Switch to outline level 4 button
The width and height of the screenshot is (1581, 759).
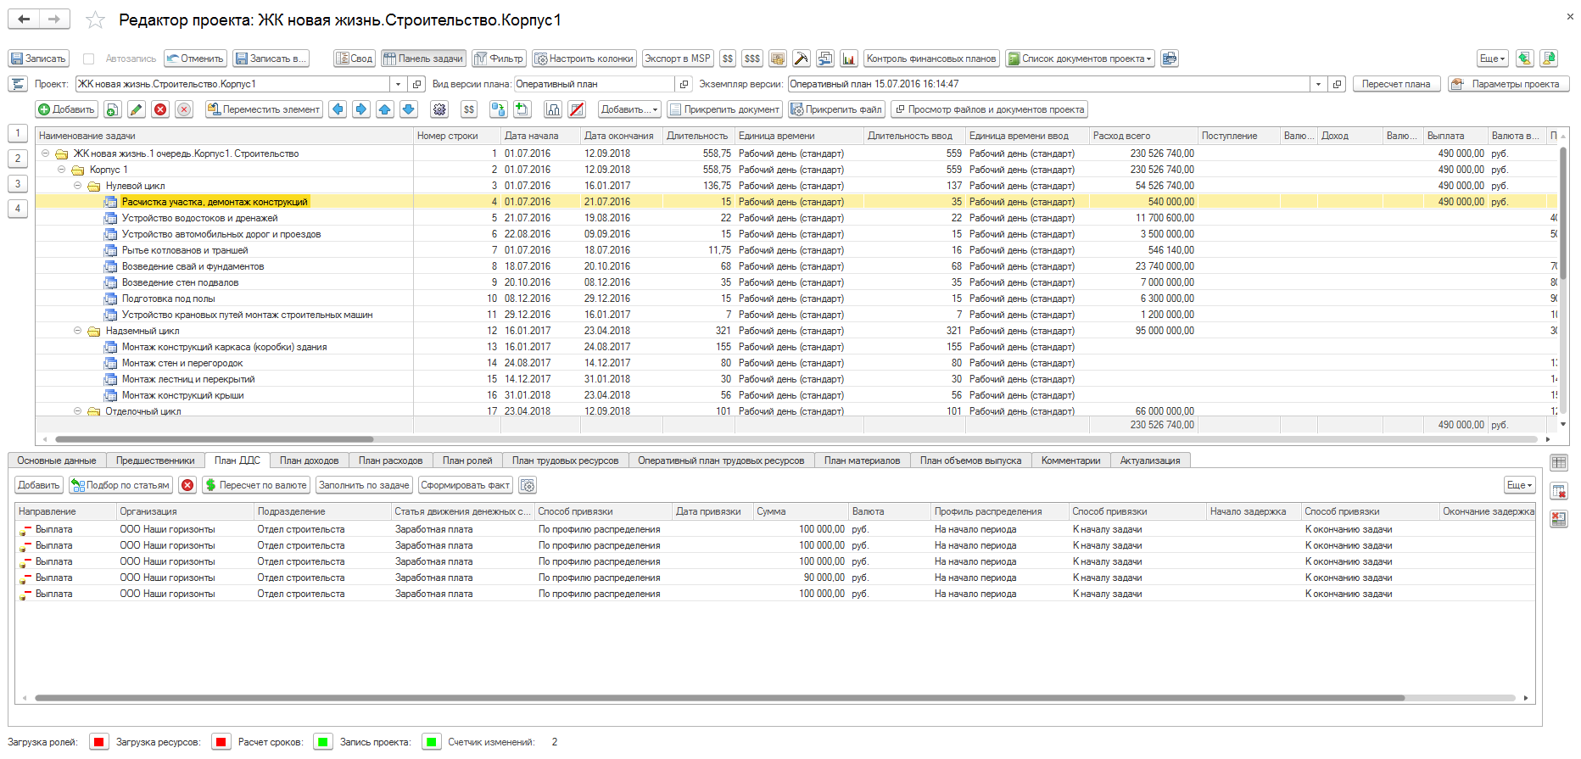point(18,209)
